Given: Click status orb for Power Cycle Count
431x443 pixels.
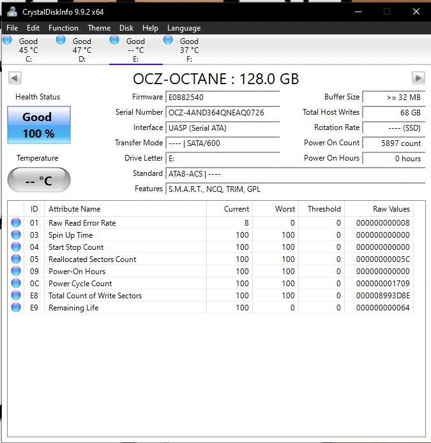Looking at the screenshot, I should tap(16, 283).
